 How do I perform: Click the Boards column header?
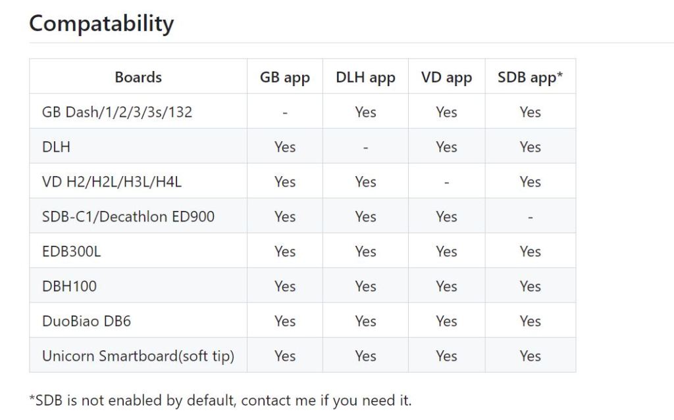tap(138, 77)
